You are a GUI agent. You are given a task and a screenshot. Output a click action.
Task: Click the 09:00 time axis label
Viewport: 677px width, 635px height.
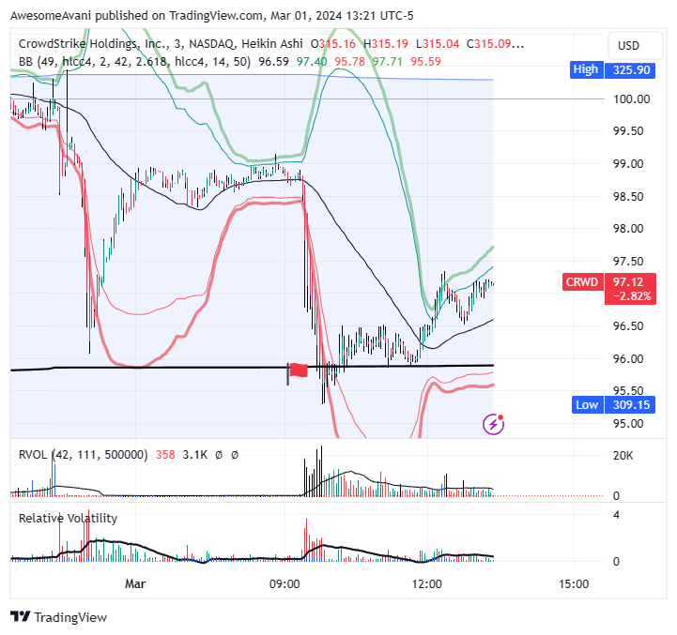(285, 584)
